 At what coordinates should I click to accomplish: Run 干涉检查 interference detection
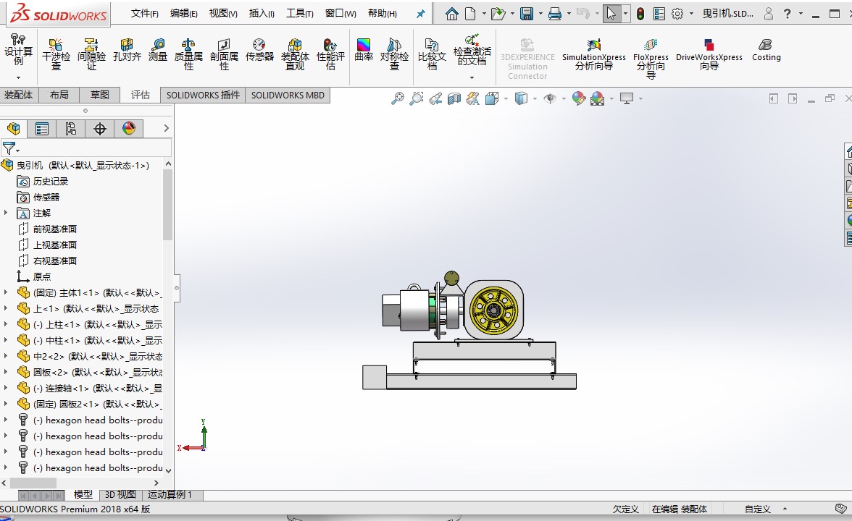(55, 54)
